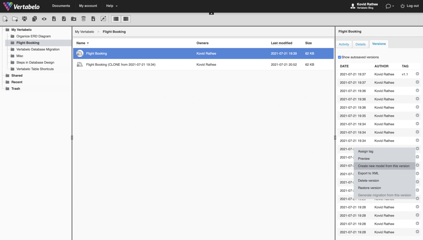The image size is (423, 240).
Task: Click the move to folder icon
Action: pos(73,19)
